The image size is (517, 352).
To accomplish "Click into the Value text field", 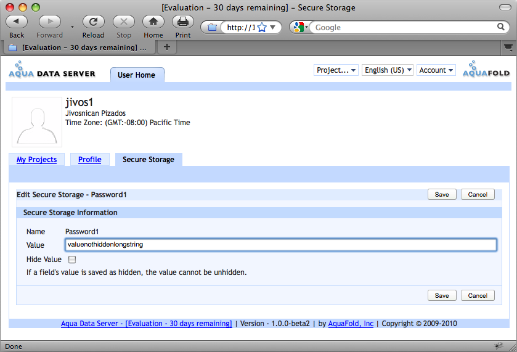I will pos(280,245).
